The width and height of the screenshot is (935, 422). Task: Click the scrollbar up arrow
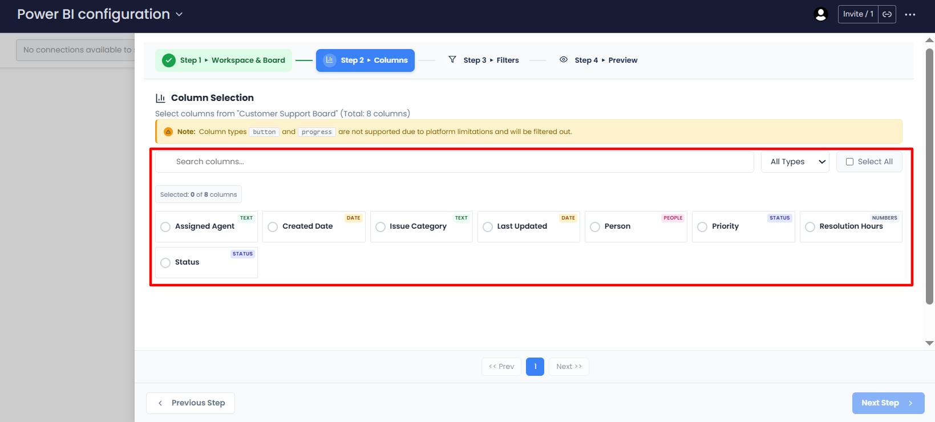[929, 40]
